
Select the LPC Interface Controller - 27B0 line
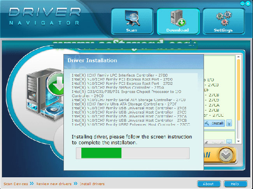point(119,75)
